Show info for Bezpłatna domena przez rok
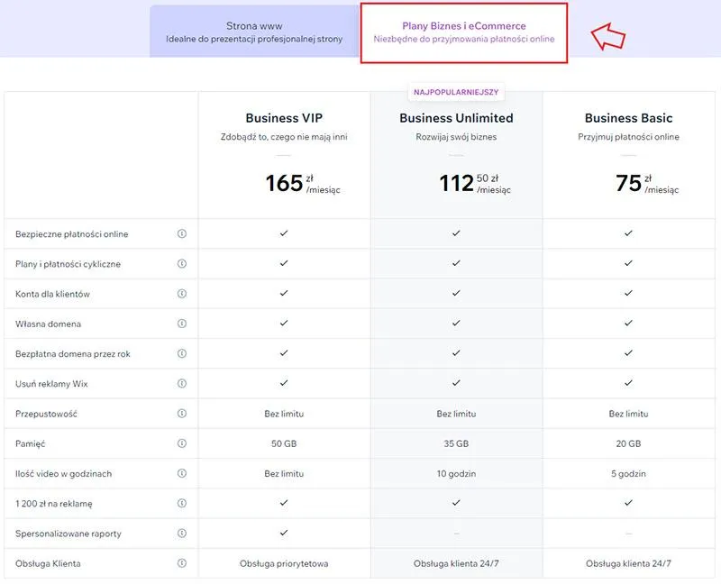This screenshot has height=584, width=721. 181,353
